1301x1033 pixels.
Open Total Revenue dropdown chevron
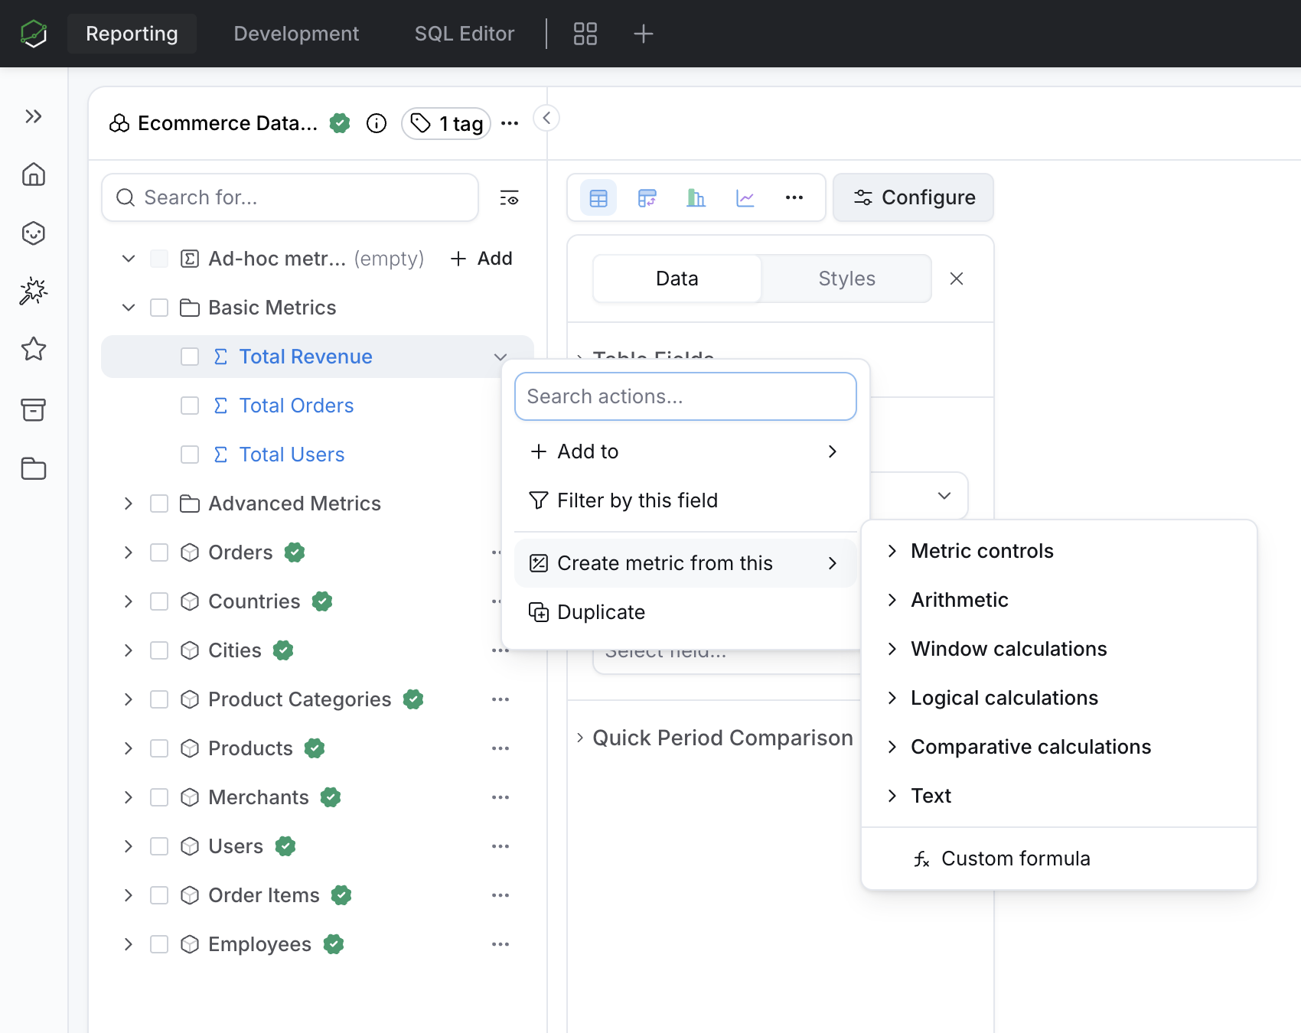(501, 357)
